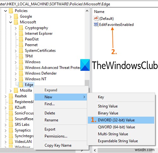Viewport: 158px width, 153px height.
Task: Click the PeerDist folder icon
Action: [21, 39]
